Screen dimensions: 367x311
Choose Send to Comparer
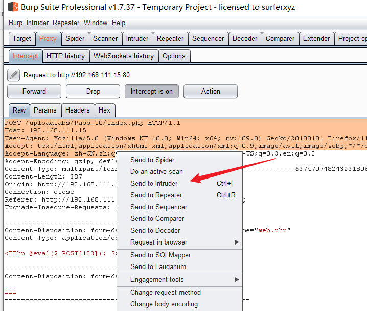pyautogui.click(x=179, y=219)
